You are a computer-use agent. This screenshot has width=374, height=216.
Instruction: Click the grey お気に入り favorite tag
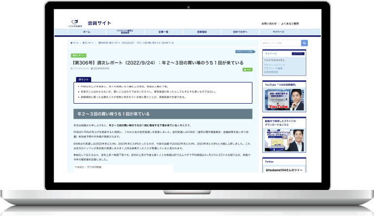[x=245, y=52]
